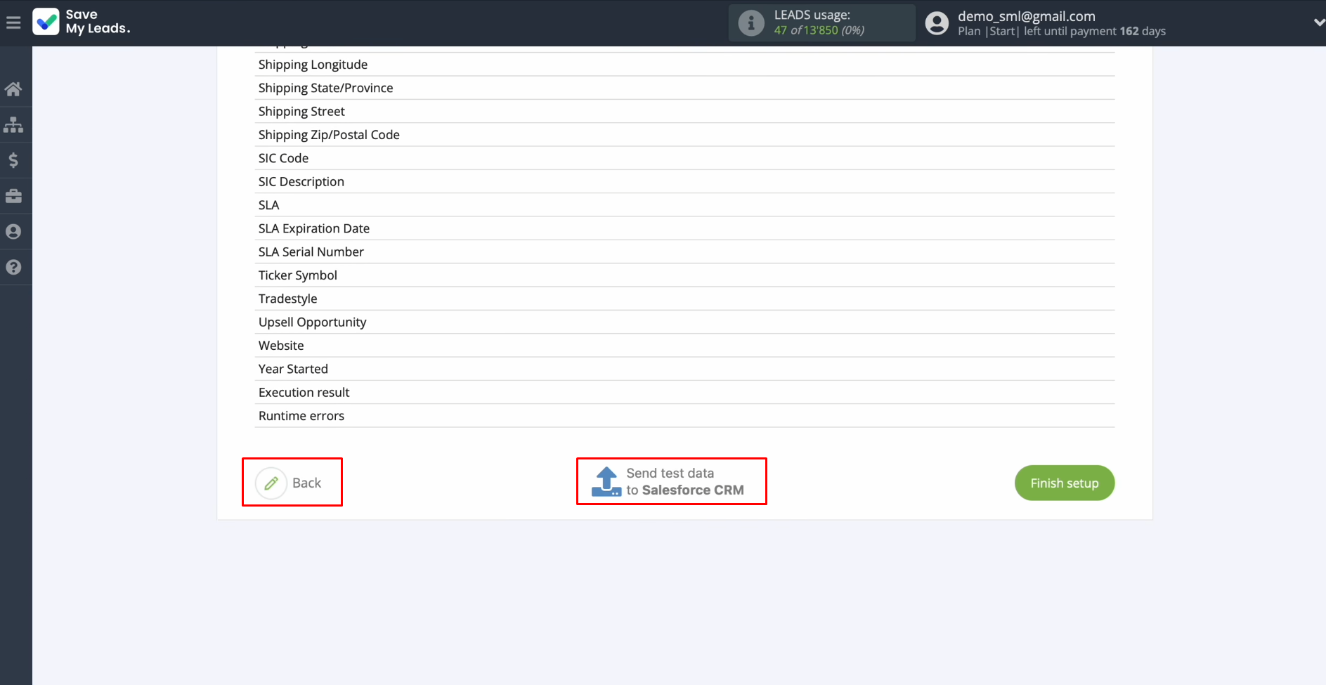Select the Upsell Opportunity row

(684, 322)
